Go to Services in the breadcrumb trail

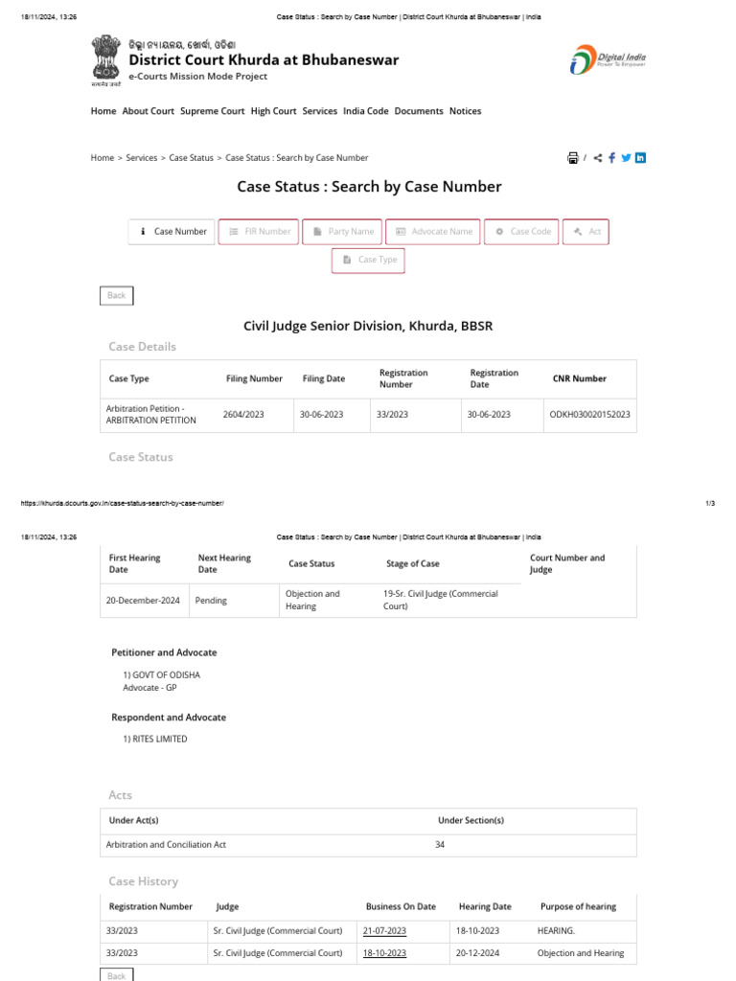point(142,158)
